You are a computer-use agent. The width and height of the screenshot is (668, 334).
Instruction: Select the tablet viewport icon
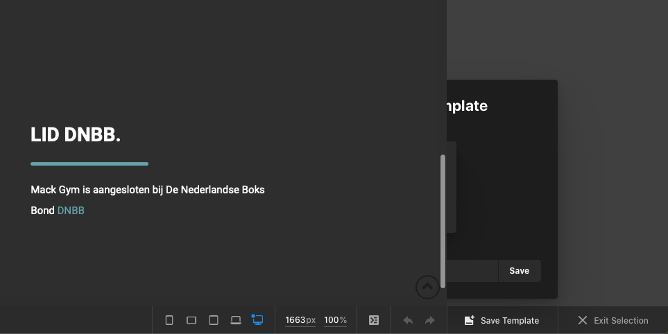[214, 320]
